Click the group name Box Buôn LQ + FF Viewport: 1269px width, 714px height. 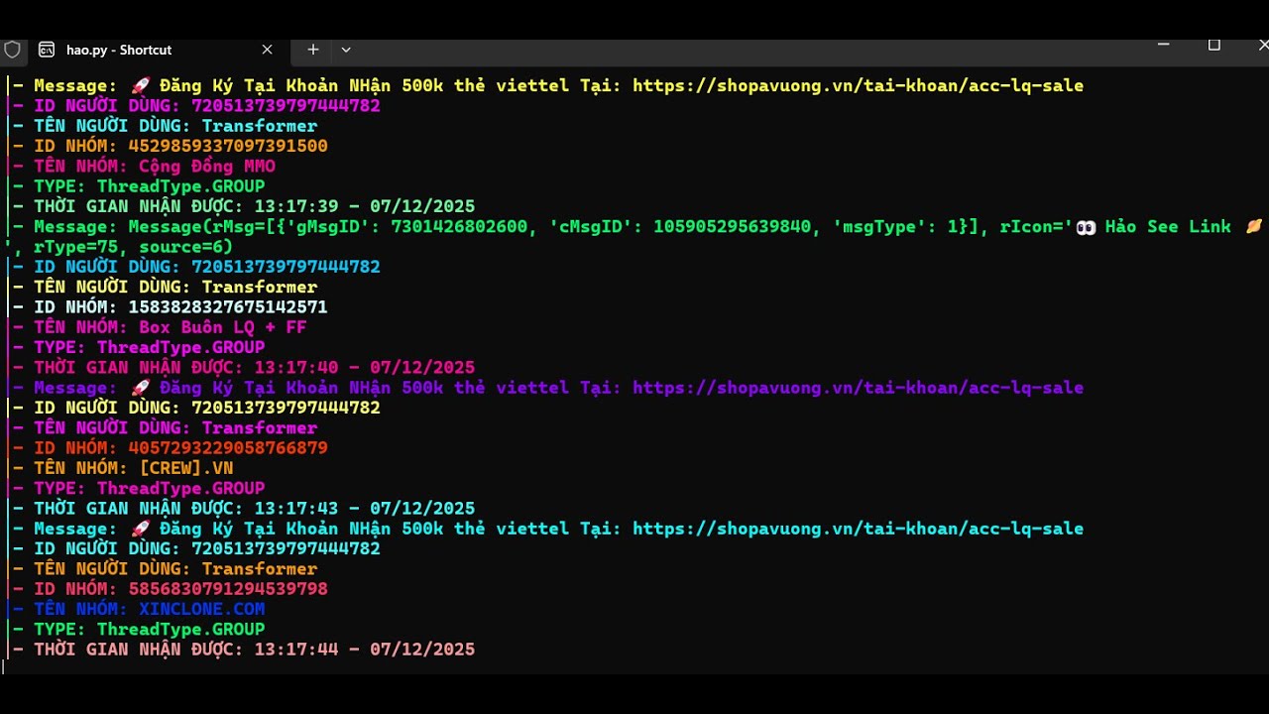pos(222,327)
